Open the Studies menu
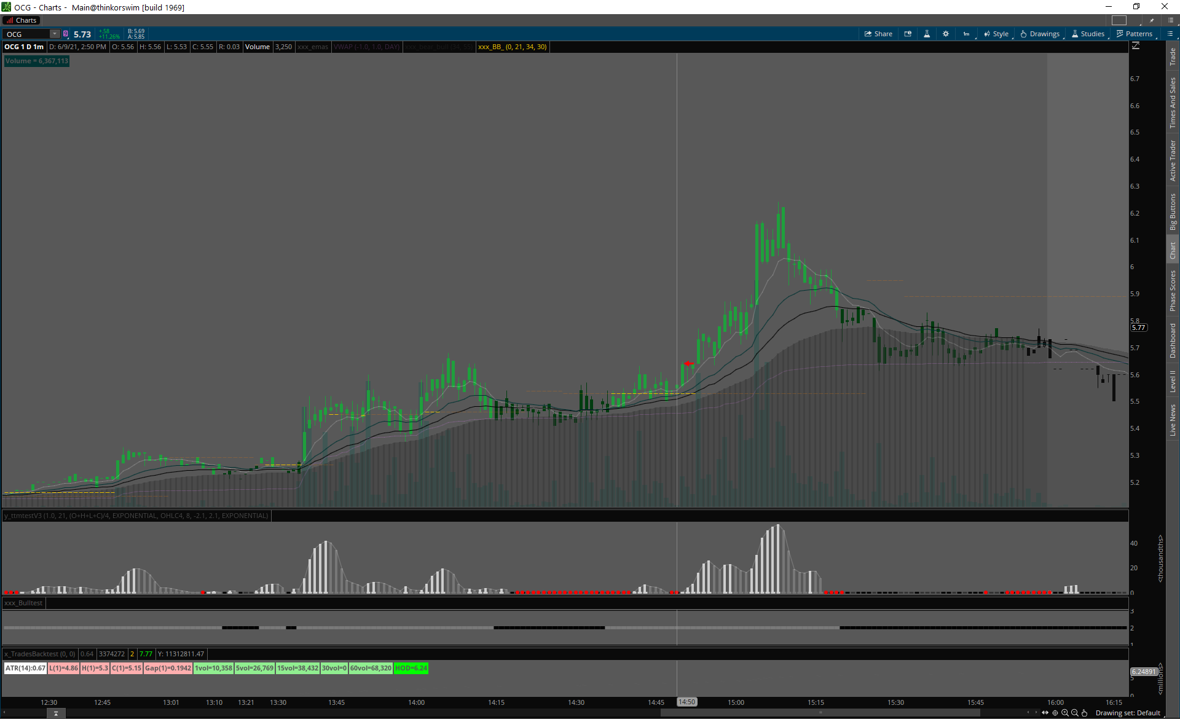The image size is (1180, 719). [1088, 34]
